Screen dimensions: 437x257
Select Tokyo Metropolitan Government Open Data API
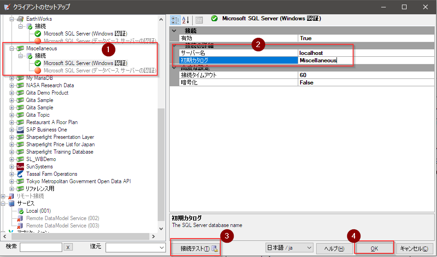78,181
